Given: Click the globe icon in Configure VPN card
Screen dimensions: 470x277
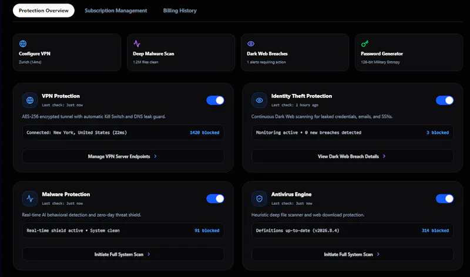Looking at the screenshot, I should [x=23, y=43].
